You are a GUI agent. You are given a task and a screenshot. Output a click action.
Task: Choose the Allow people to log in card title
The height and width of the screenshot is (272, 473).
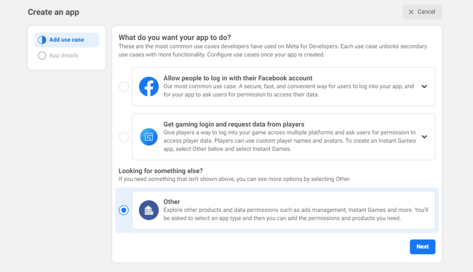[x=238, y=78]
